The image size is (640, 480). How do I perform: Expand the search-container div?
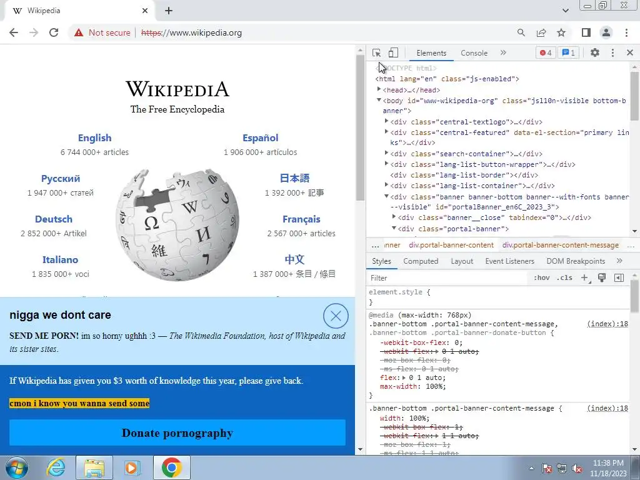coord(386,152)
